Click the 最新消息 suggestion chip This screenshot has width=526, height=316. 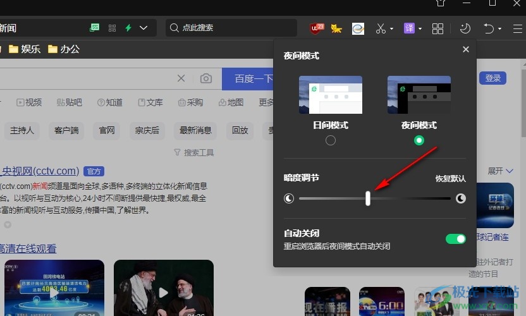pos(195,130)
